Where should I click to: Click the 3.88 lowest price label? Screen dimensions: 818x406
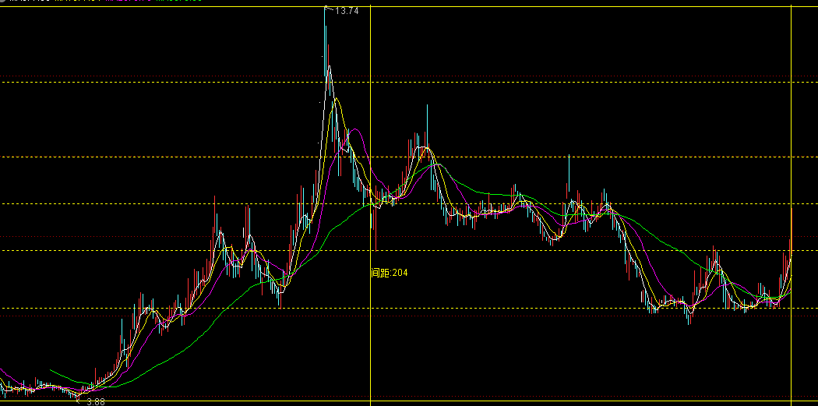[96, 402]
